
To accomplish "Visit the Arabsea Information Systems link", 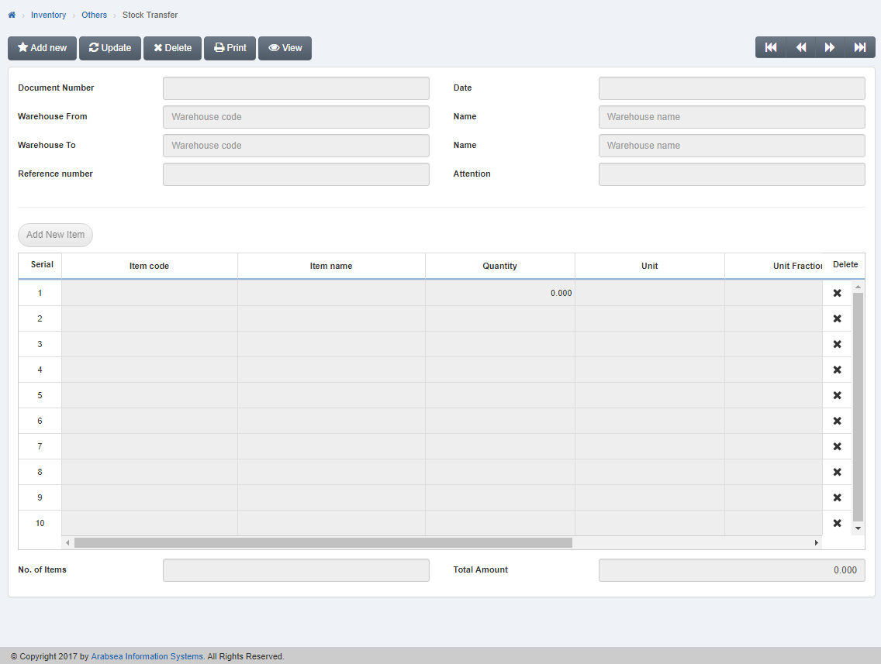I will point(147,656).
